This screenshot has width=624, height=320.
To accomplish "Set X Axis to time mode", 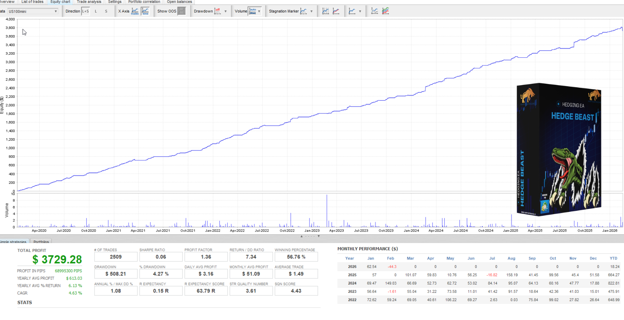I will click(x=145, y=11).
